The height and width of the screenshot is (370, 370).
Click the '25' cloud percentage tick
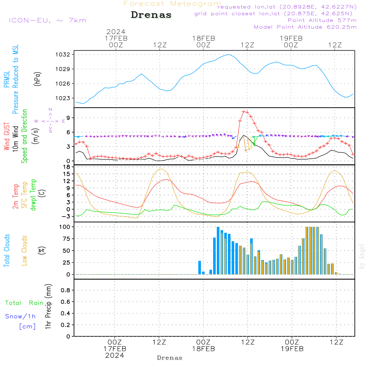(67, 262)
